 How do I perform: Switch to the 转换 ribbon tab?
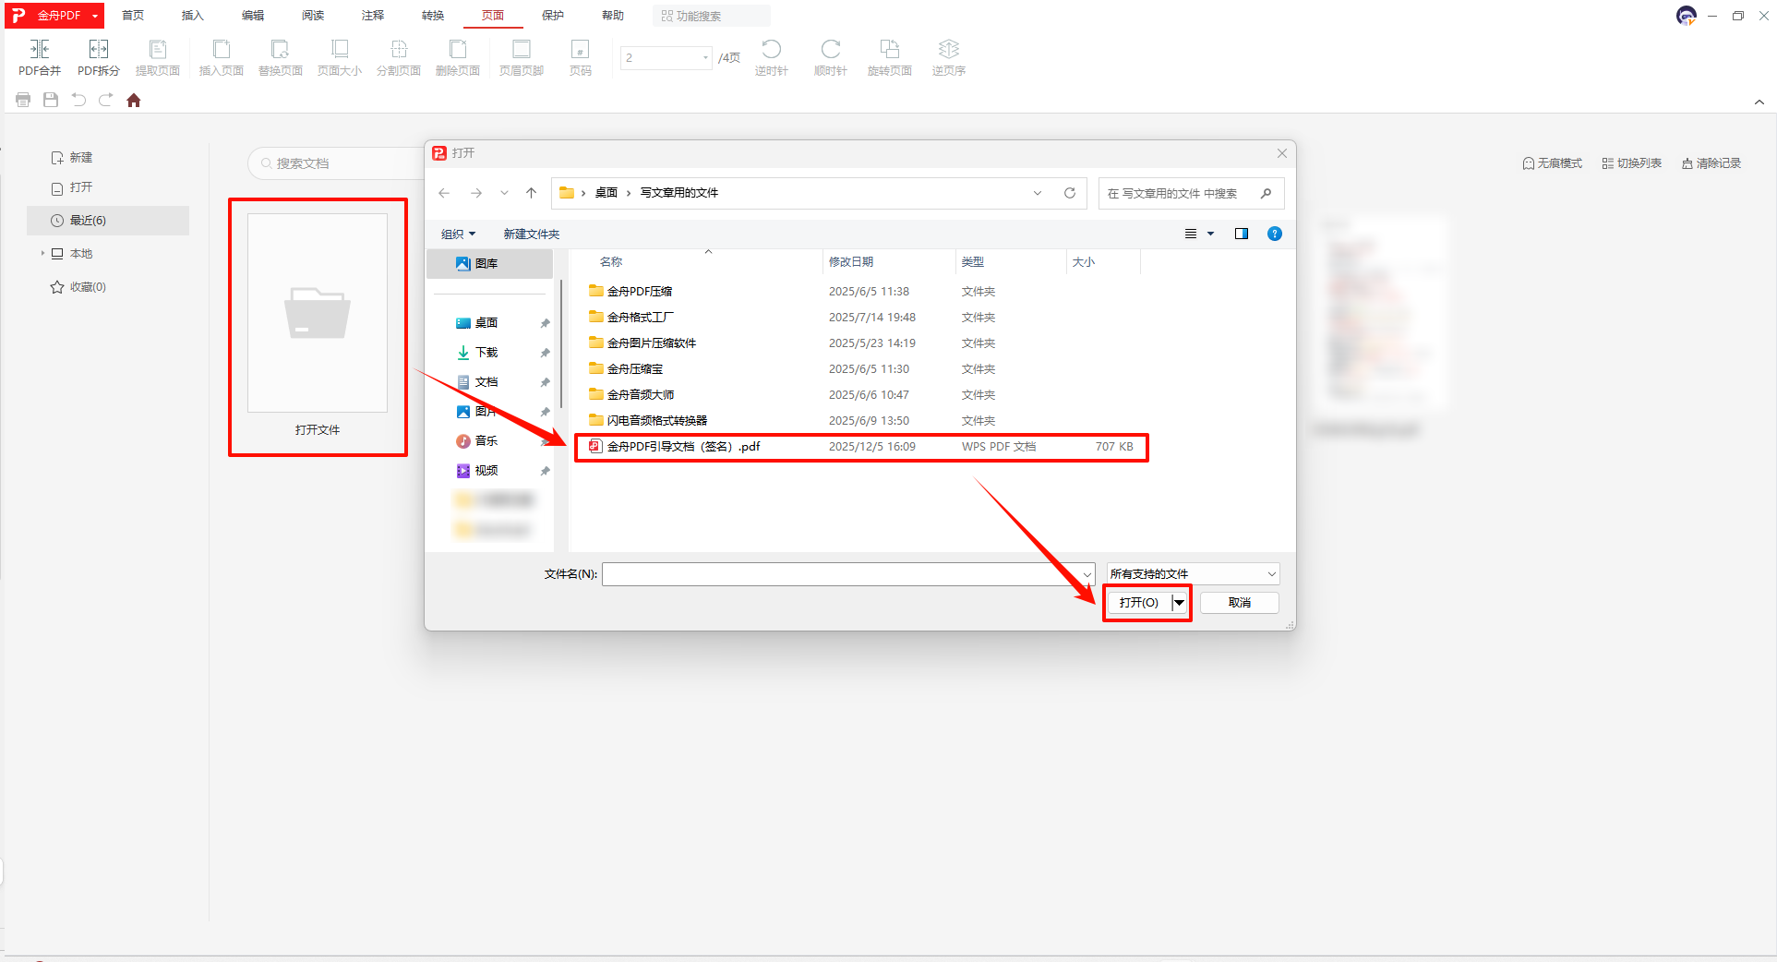(x=433, y=16)
